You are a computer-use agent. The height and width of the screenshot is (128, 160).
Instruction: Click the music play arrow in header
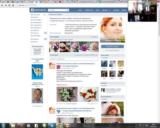[x=110, y=10]
